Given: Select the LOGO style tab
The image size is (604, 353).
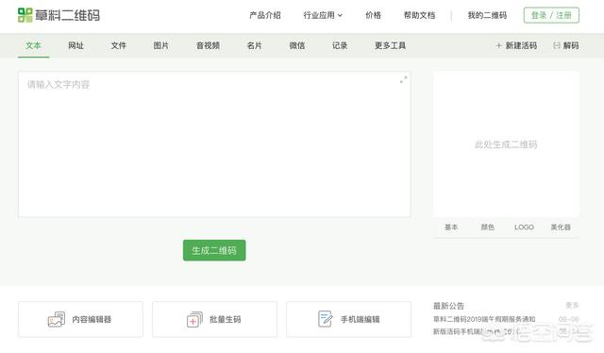Looking at the screenshot, I should click(524, 227).
